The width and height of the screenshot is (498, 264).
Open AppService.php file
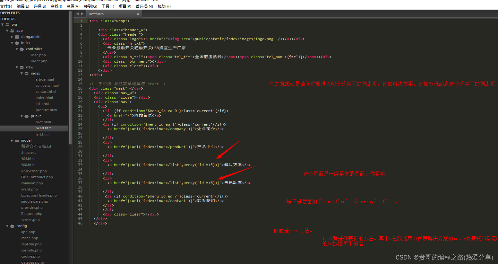[34, 171]
